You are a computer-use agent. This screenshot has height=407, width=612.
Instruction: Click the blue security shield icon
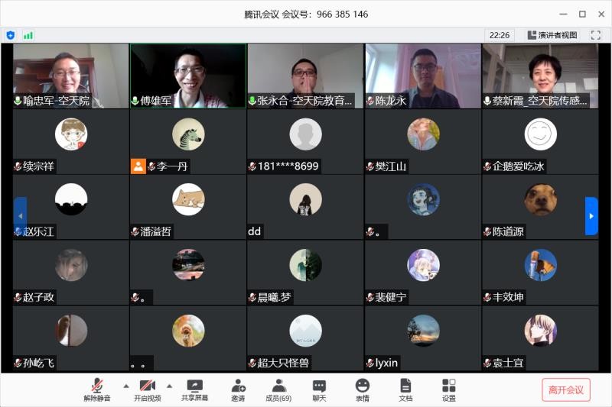coord(10,35)
